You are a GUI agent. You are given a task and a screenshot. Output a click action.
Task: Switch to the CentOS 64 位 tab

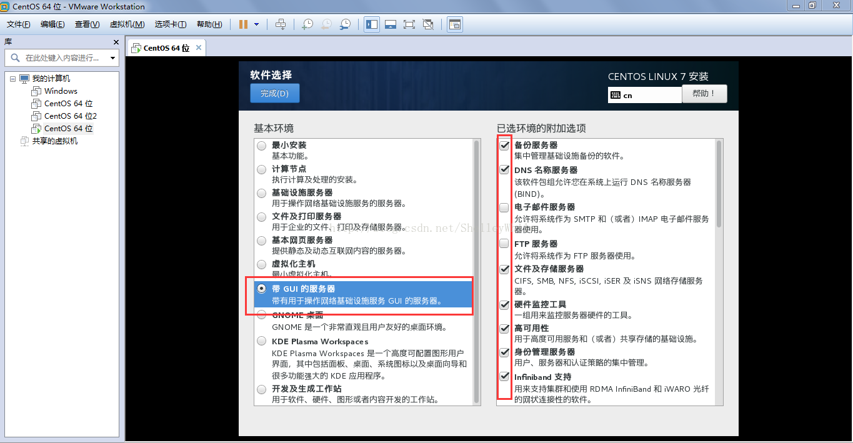point(166,48)
